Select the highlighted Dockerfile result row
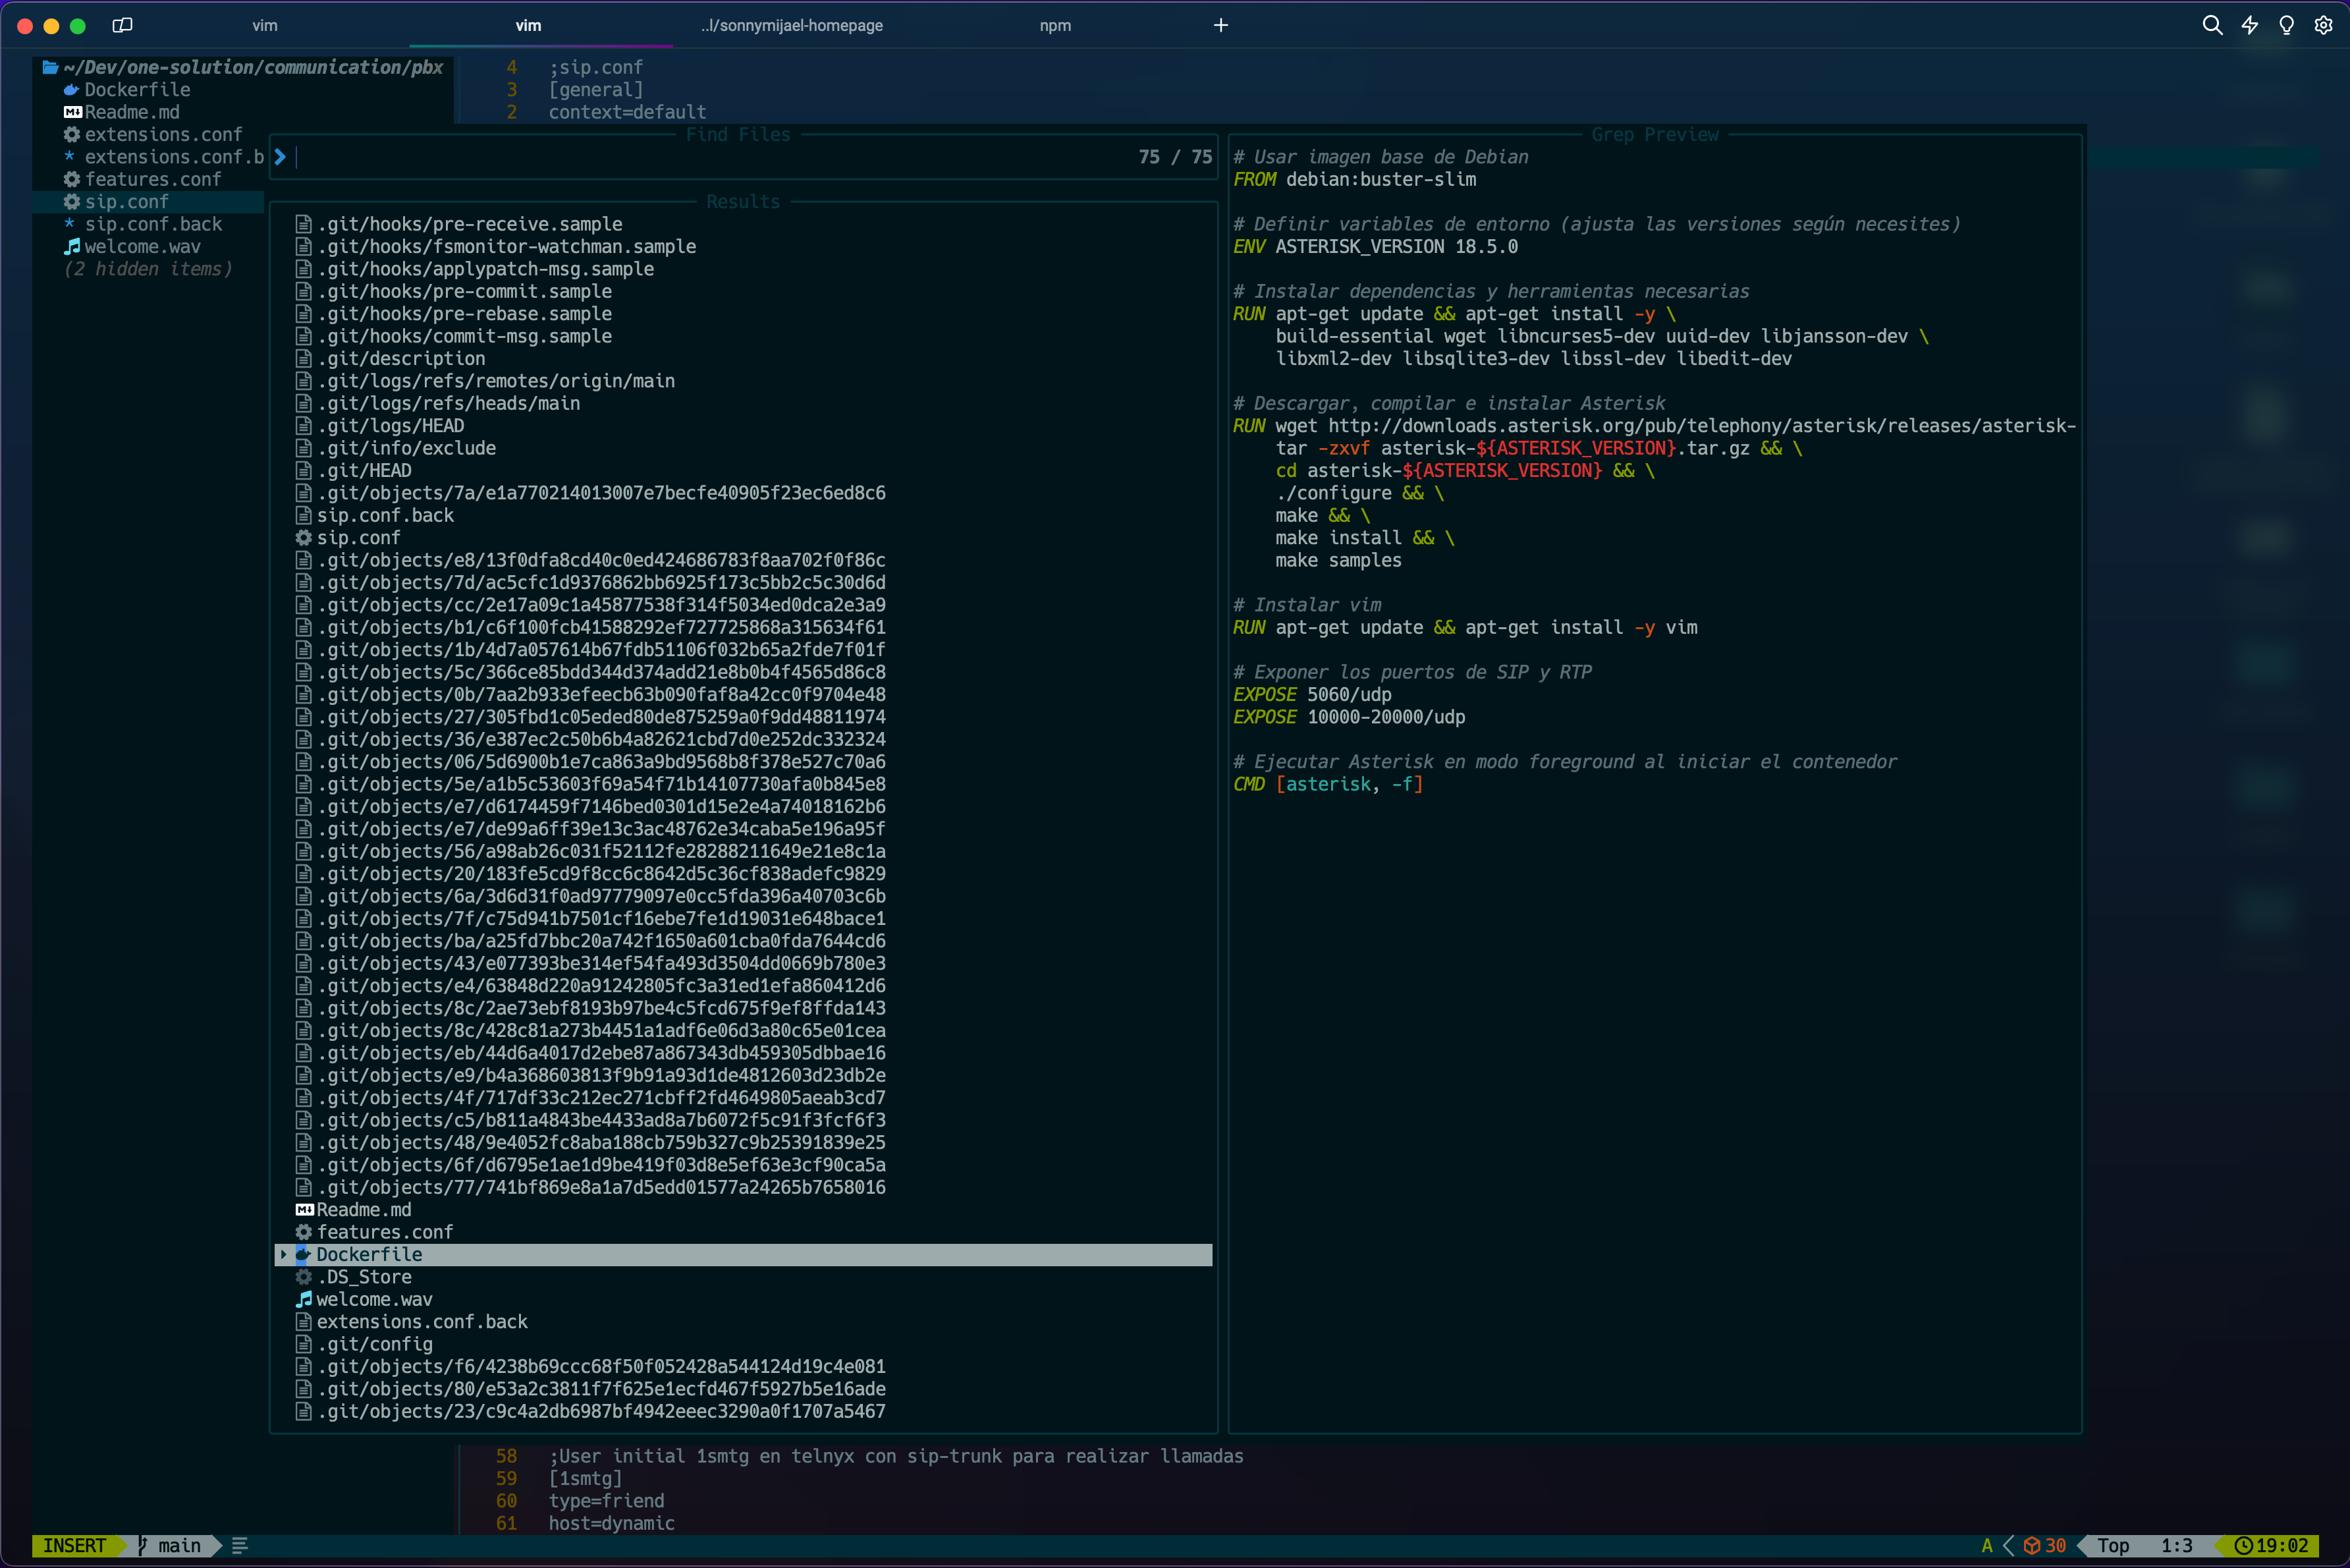Viewport: 2350px width, 1568px height. pyautogui.click(x=743, y=1254)
